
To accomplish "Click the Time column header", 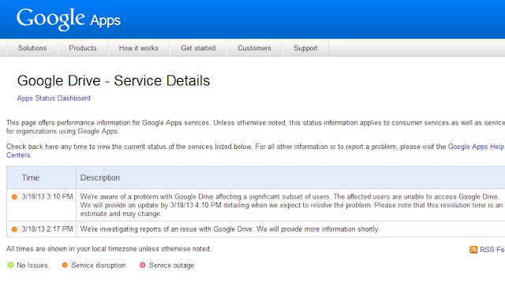I will coord(31,177).
